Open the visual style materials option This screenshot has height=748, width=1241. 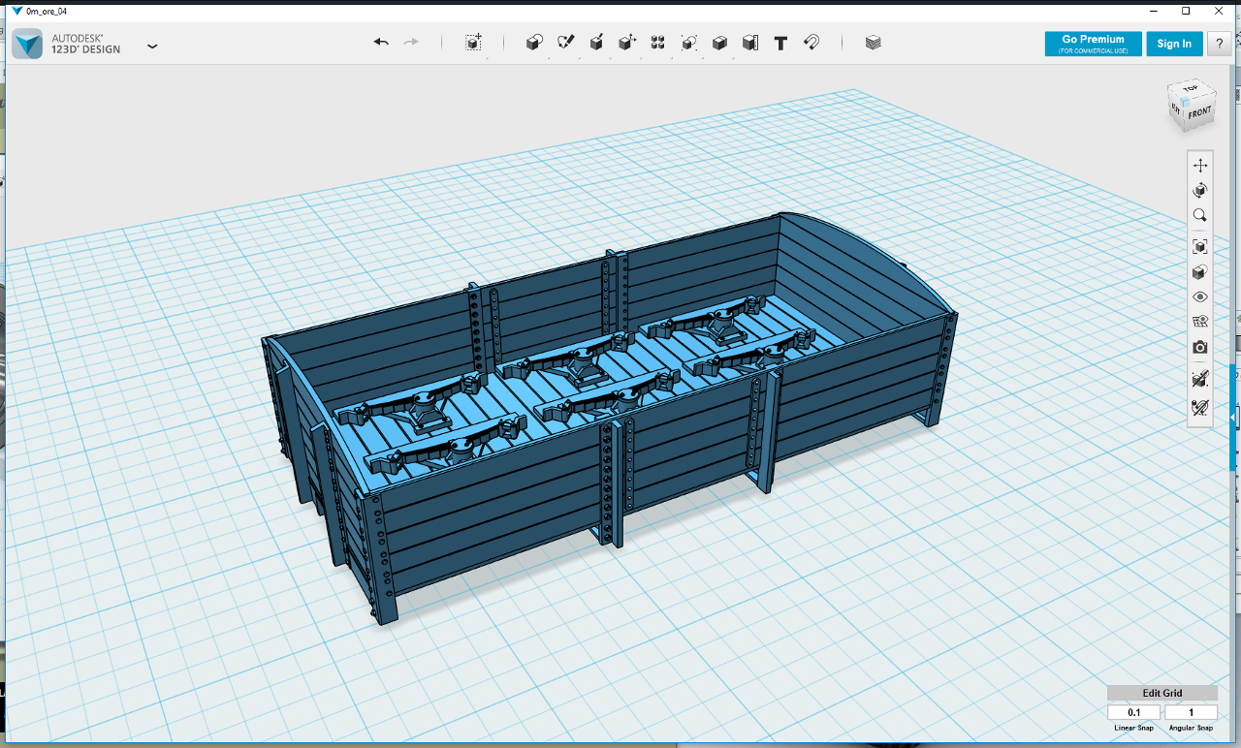1200,272
